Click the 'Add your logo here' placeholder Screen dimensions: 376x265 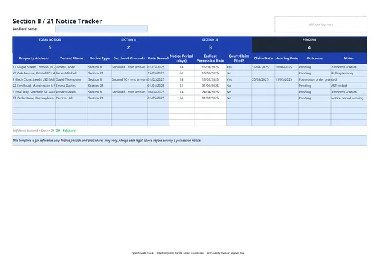tap(321, 24)
